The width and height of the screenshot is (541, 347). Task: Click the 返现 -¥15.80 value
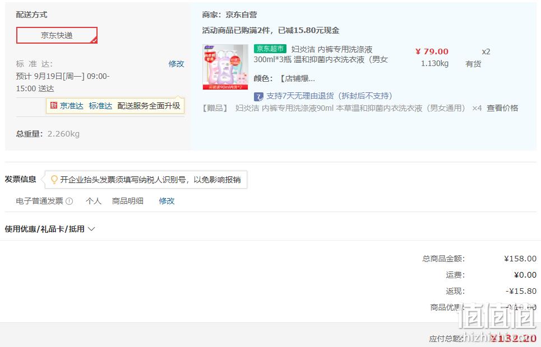[x=521, y=291]
